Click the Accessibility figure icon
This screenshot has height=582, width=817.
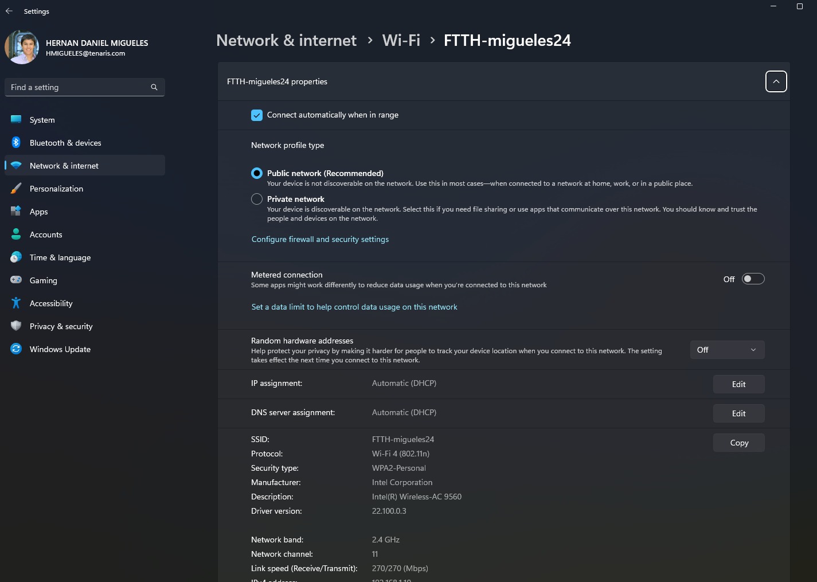16,303
